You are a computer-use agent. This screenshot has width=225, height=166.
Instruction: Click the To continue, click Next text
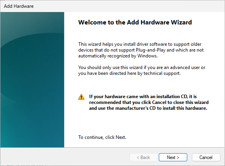(102, 137)
